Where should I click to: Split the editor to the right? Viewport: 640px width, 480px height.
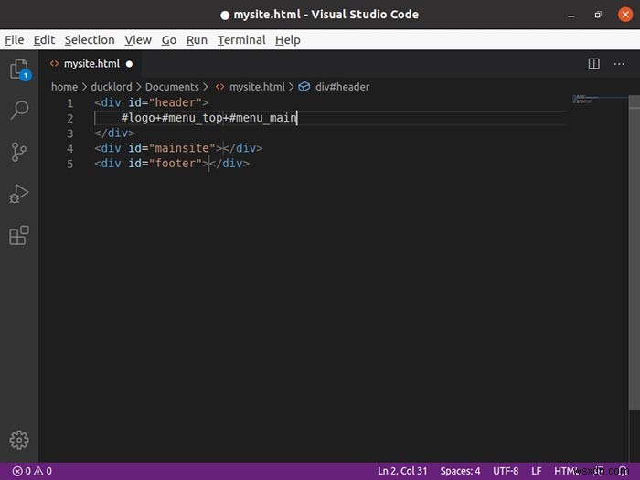pos(594,64)
